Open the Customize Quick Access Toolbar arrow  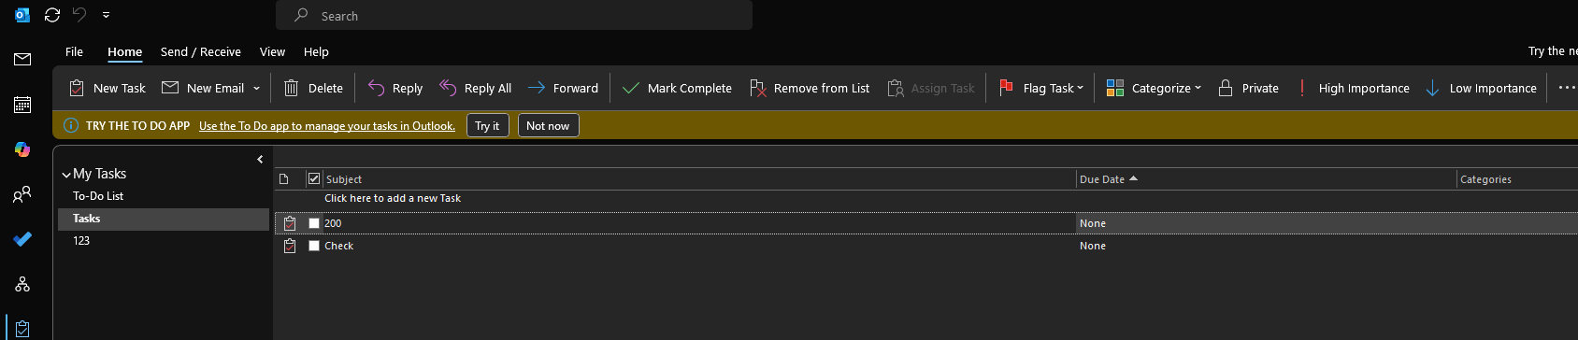(x=106, y=15)
